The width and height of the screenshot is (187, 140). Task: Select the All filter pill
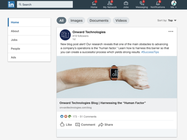point(61,21)
